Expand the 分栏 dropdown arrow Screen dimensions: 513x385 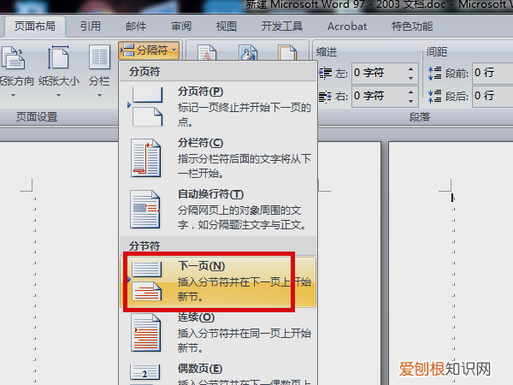(x=99, y=96)
